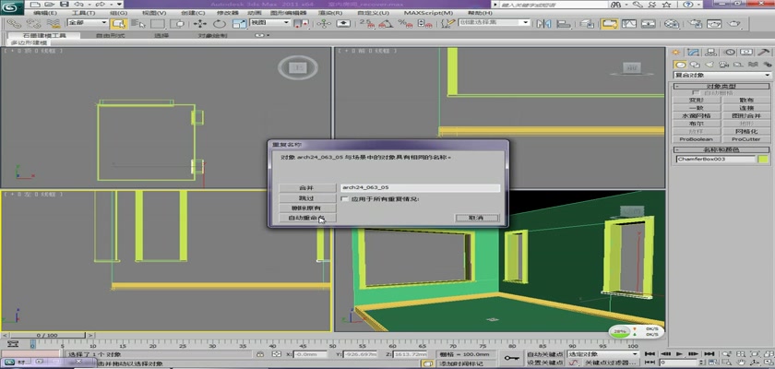Image resolution: width=775 pixels, height=369 pixels.
Task: Open the Hierarchy command panel tab
Action: [x=711, y=53]
